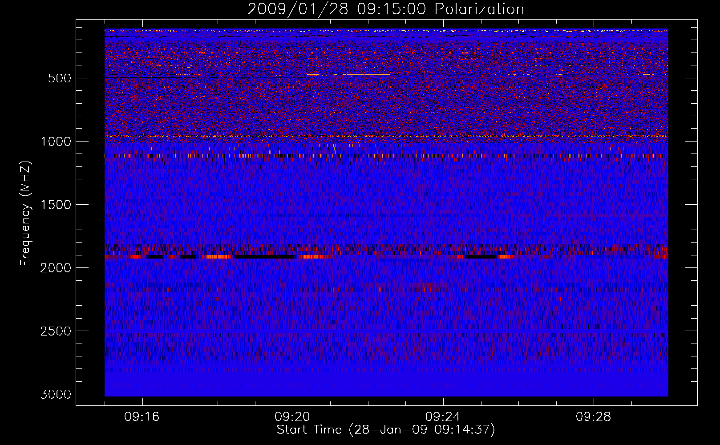Click the 09:16 time tick label

pyautogui.click(x=142, y=417)
